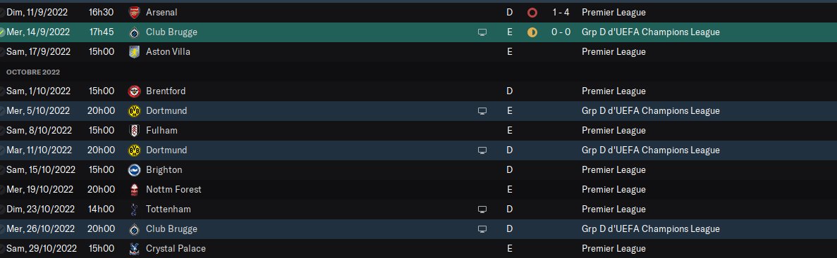Click the Nottm Forest club badge
The image size is (837, 258).
[135, 189]
